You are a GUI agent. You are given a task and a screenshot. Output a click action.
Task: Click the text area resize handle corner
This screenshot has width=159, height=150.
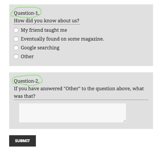tap(125, 121)
